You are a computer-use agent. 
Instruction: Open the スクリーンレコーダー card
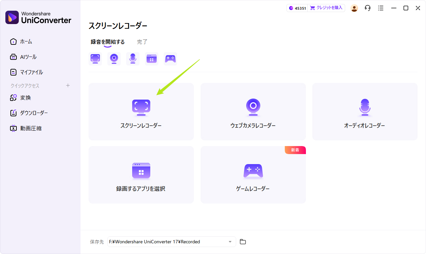tap(141, 111)
